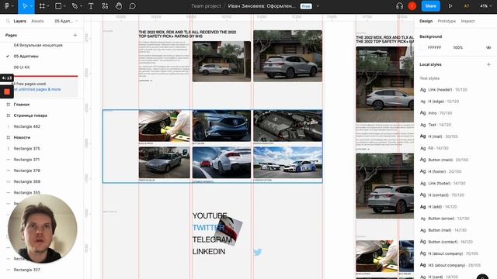Image resolution: width=497 pixels, height=279 pixels.
Task: Select the Frame tool
Action: pos(42,6)
